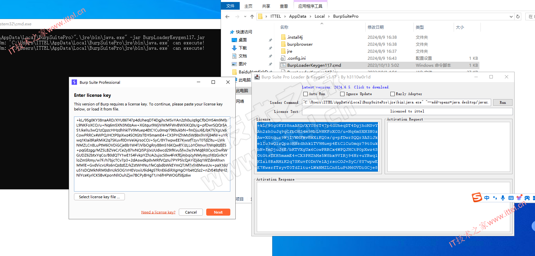Image resolution: width=535 pixels, height=256 pixels.
Task: Click the Activation Response text area
Action: (383, 207)
